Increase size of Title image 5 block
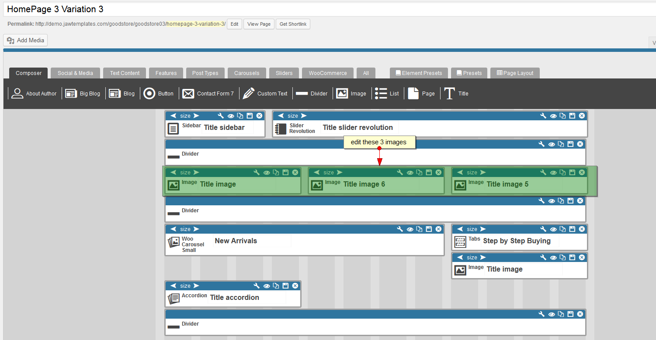This screenshot has height=340, width=656. click(483, 173)
